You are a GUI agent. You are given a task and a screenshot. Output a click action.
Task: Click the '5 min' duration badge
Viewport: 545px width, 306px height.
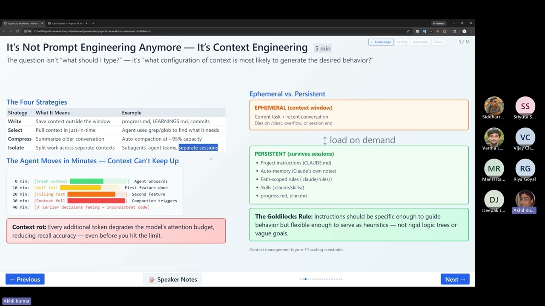coord(323,48)
